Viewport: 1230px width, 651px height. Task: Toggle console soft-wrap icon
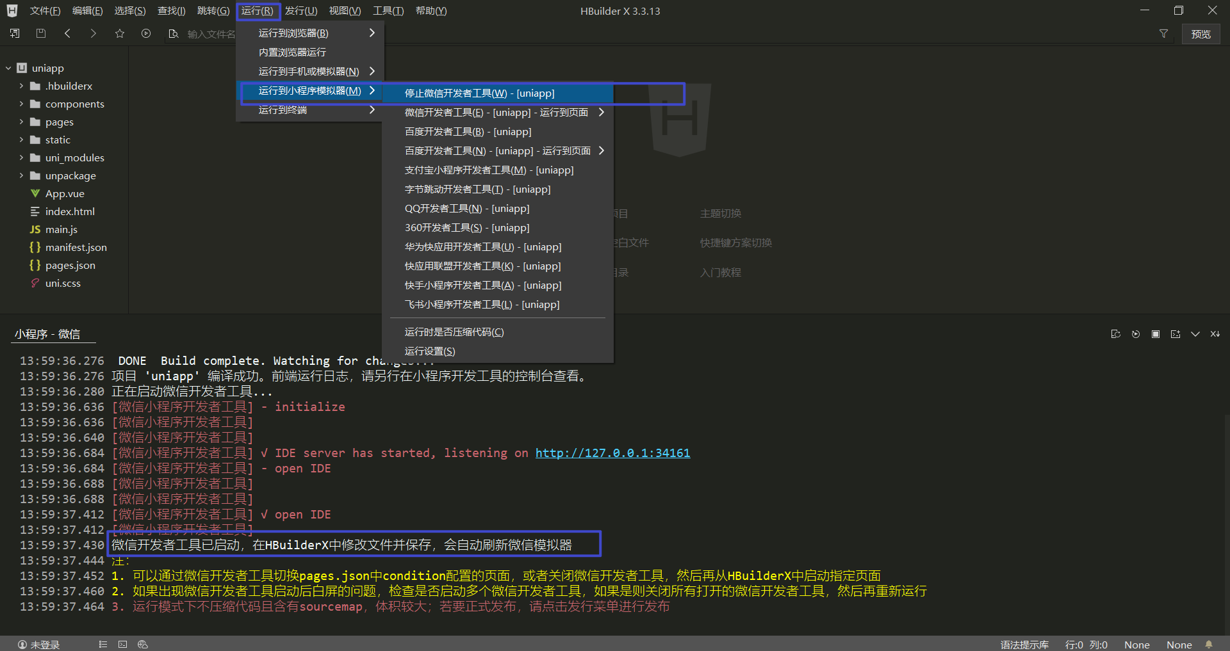[x=1116, y=334]
